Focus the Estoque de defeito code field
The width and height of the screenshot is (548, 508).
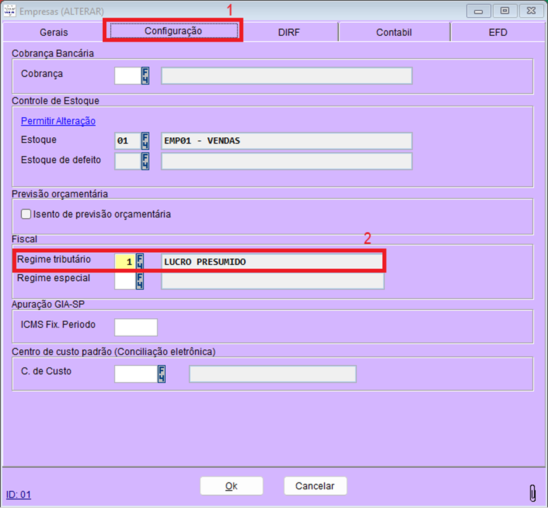(128, 161)
